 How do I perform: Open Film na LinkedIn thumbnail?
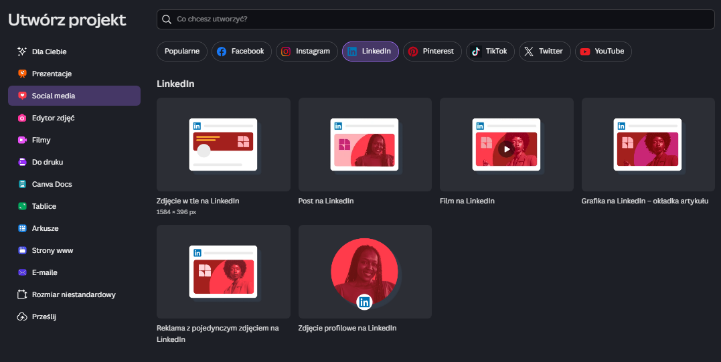(507, 145)
